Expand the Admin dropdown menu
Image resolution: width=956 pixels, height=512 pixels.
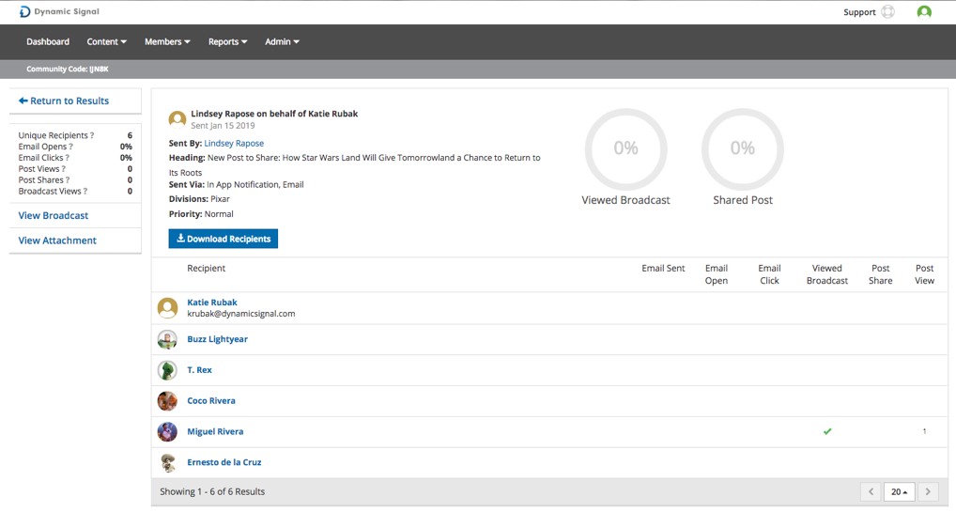(282, 41)
